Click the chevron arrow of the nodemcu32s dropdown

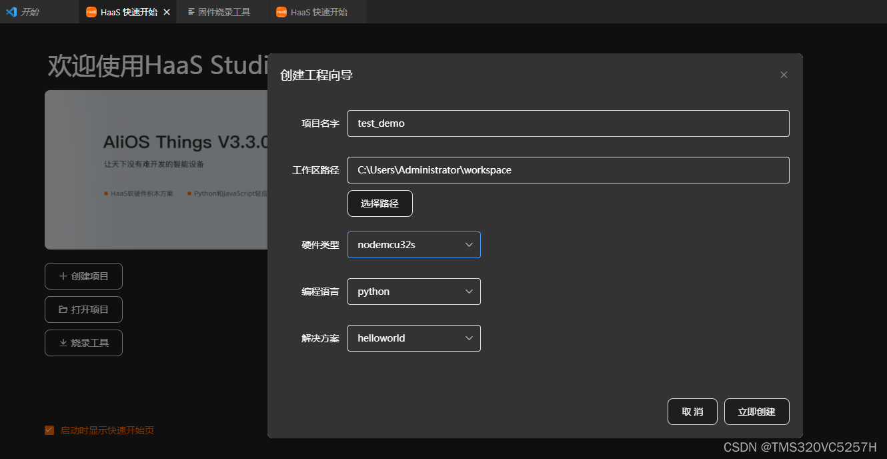469,245
